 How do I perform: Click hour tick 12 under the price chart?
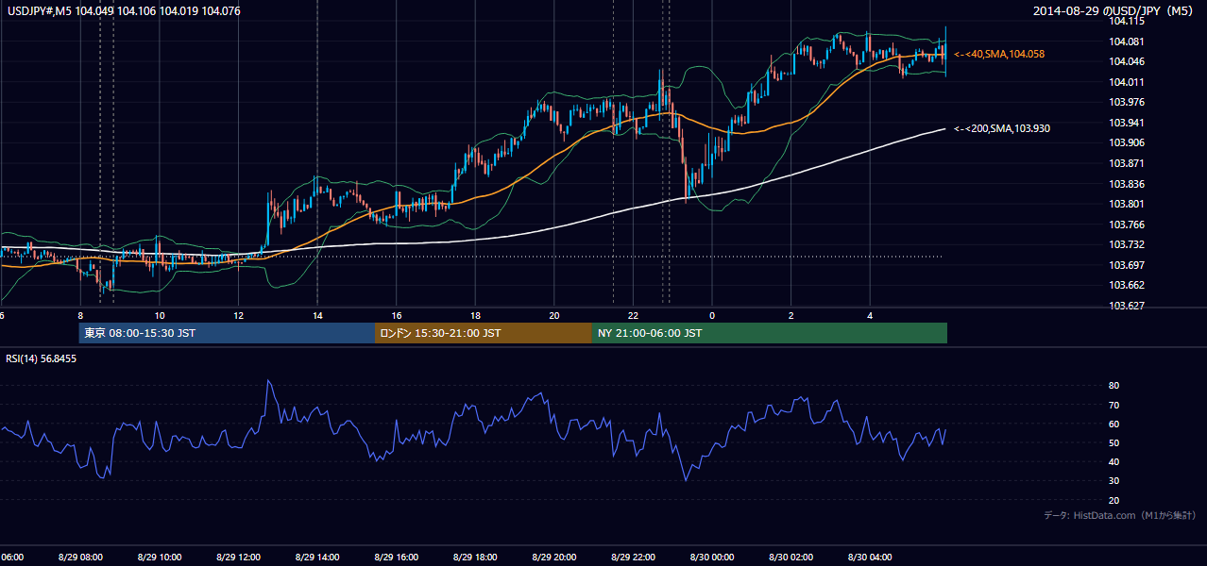click(238, 315)
